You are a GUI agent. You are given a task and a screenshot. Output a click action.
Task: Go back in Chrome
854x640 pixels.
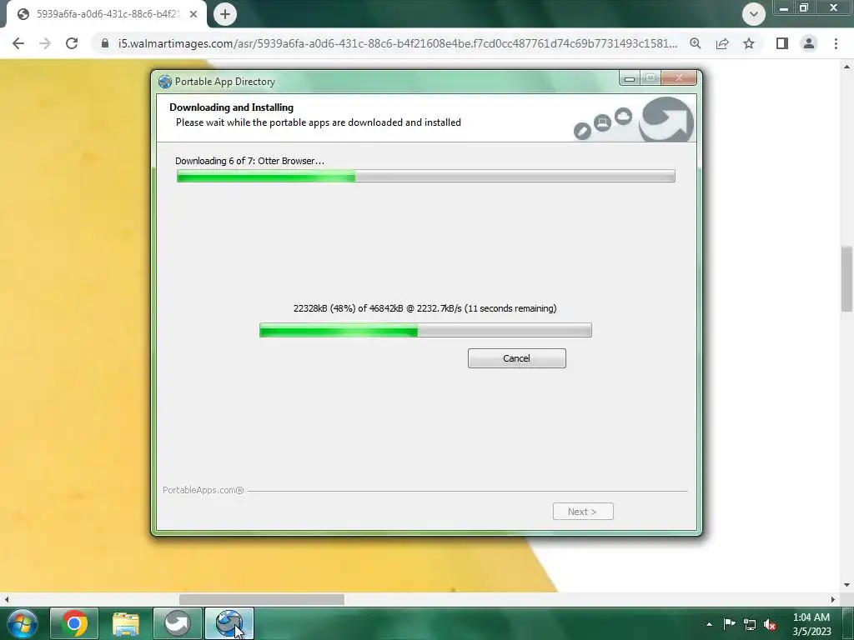click(x=18, y=43)
